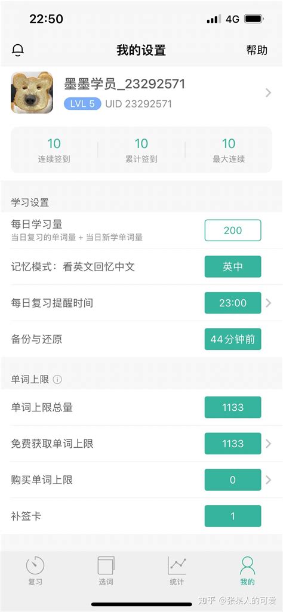Screen dimensions: 283x612
Task: Expand the 购买单词上限 chevron
Action: point(268,480)
